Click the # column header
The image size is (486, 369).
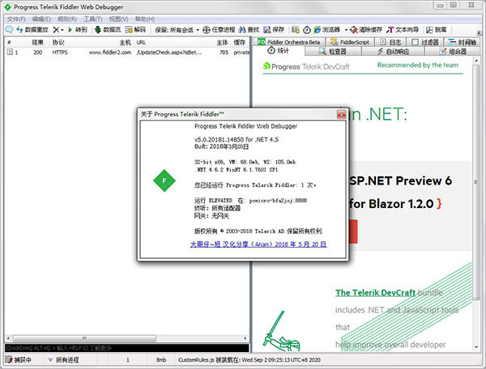pyautogui.click(x=9, y=42)
